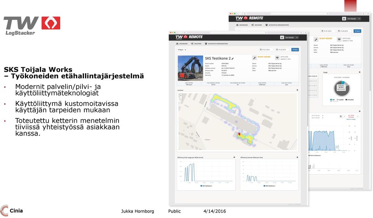Click the end date field in front window
373x218 pixels.
282,50
